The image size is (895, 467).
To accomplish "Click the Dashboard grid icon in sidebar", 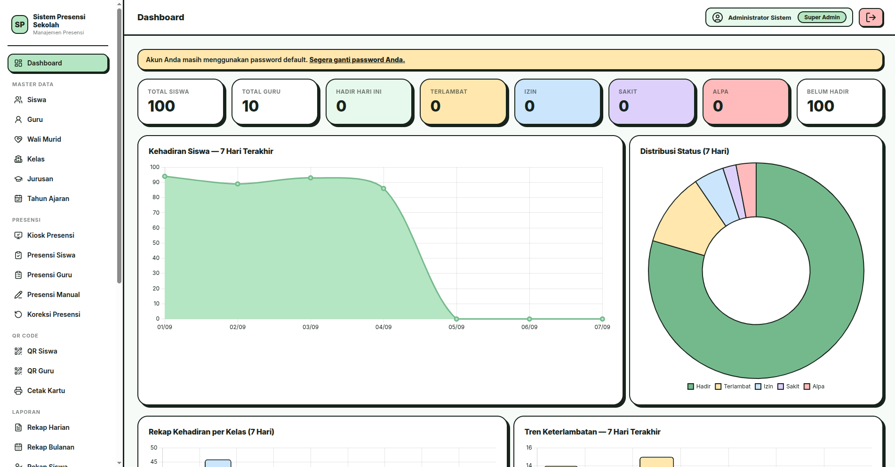I will [18, 63].
